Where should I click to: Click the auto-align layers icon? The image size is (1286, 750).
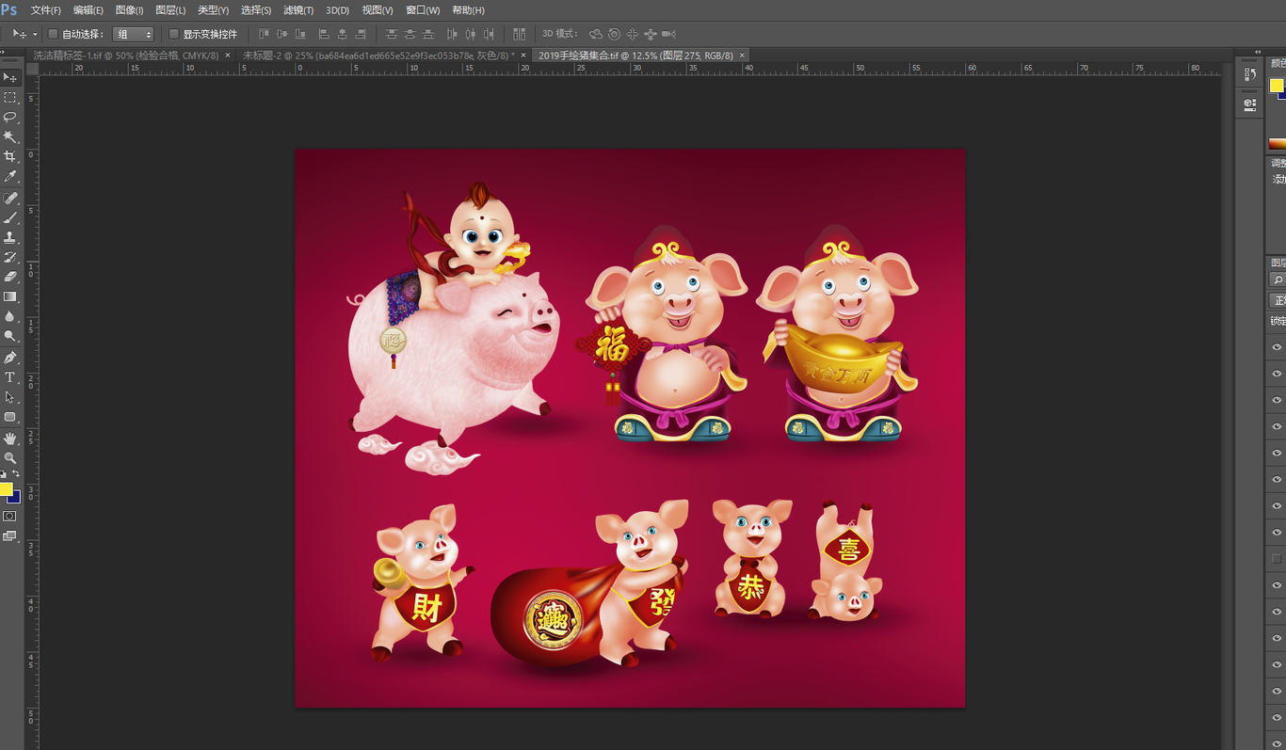[x=520, y=34]
